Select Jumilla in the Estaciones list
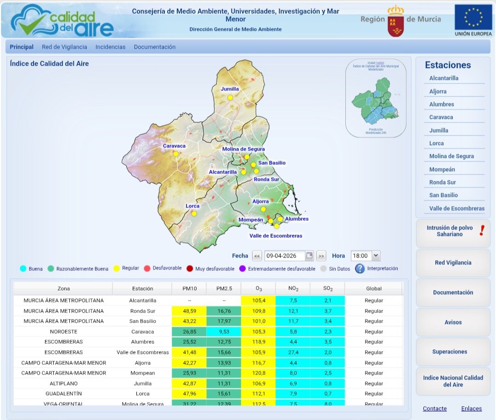The height and width of the screenshot is (420, 496). (439, 130)
